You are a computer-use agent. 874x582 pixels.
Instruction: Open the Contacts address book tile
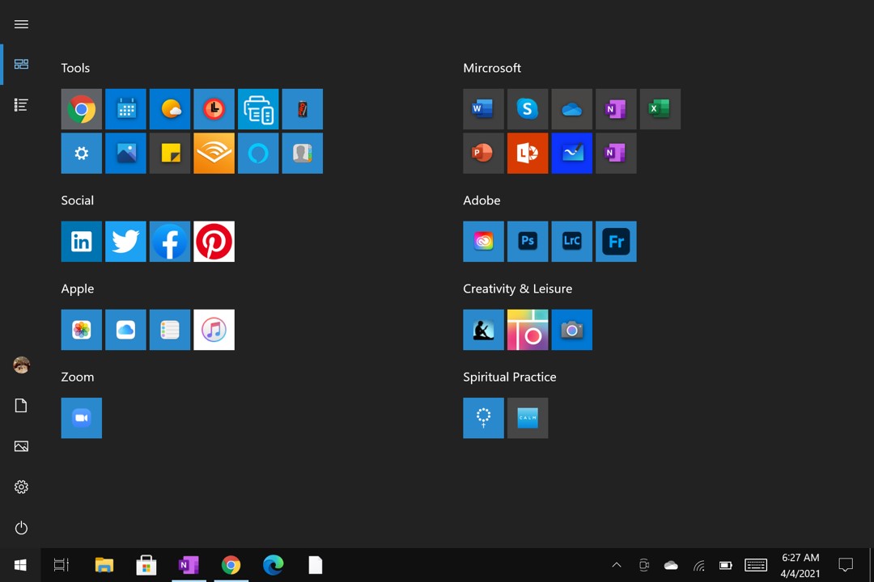303,153
